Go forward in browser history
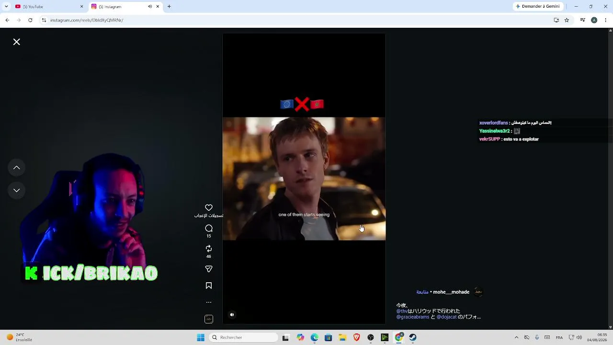This screenshot has height=345, width=613. (19, 20)
